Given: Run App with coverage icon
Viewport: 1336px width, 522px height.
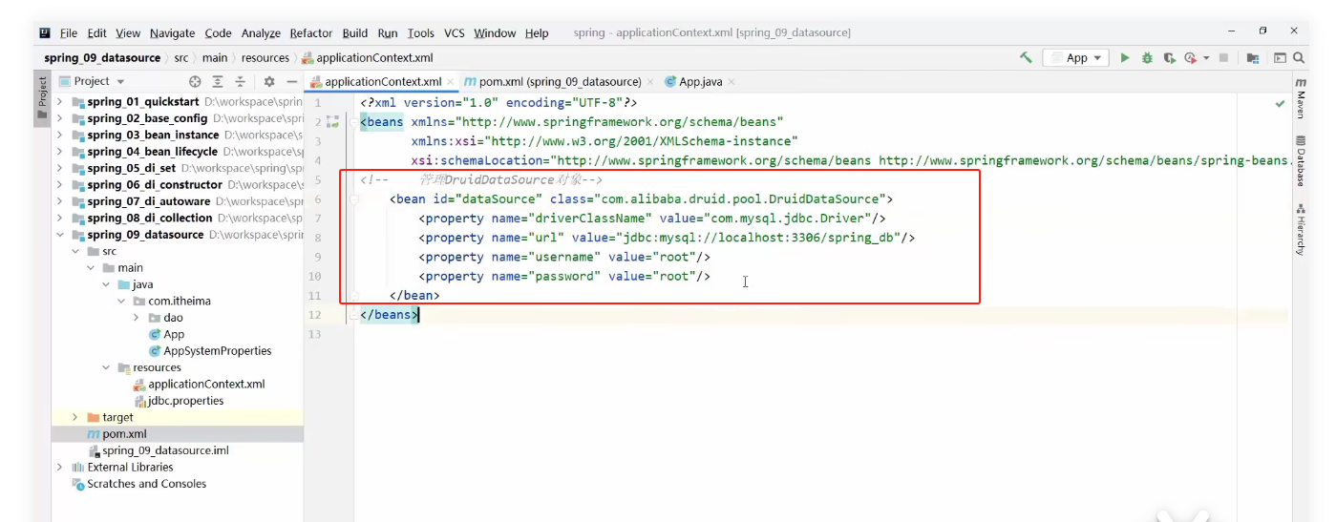Looking at the screenshot, I should [x=1169, y=57].
